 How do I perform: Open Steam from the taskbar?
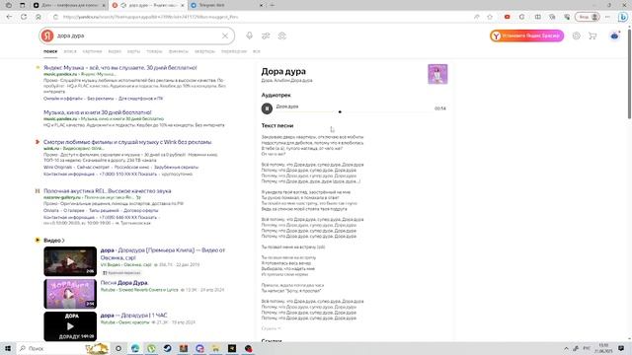(167, 348)
